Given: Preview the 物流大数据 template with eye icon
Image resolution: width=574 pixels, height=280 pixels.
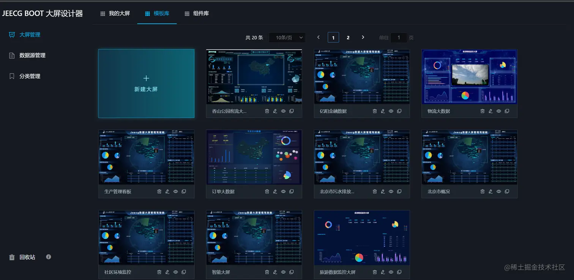Looking at the screenshot, I should tap(499, 111).
